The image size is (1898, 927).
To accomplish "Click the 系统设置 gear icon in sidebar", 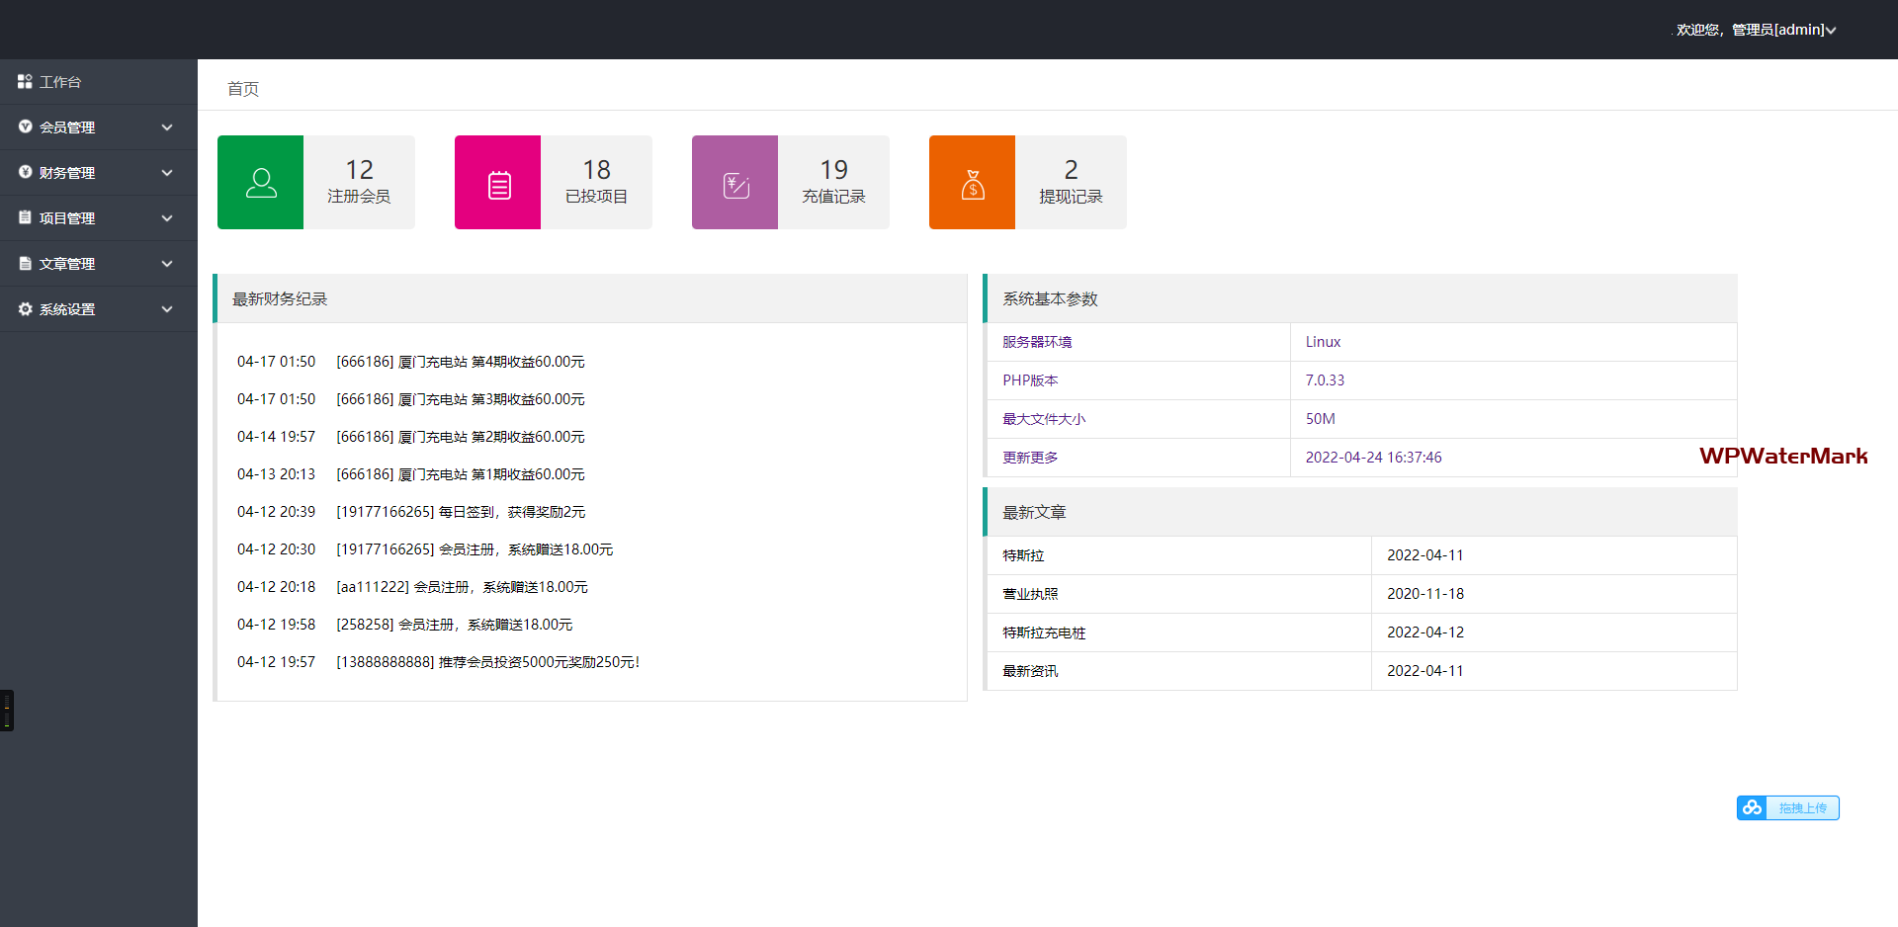I will [x=25, y=309].
